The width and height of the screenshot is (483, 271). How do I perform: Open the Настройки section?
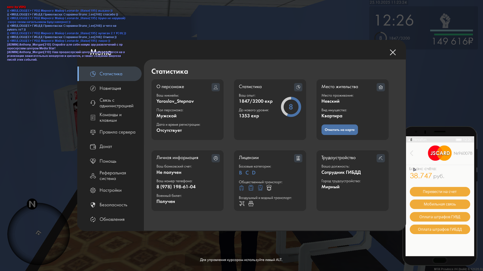click(110, 190)
